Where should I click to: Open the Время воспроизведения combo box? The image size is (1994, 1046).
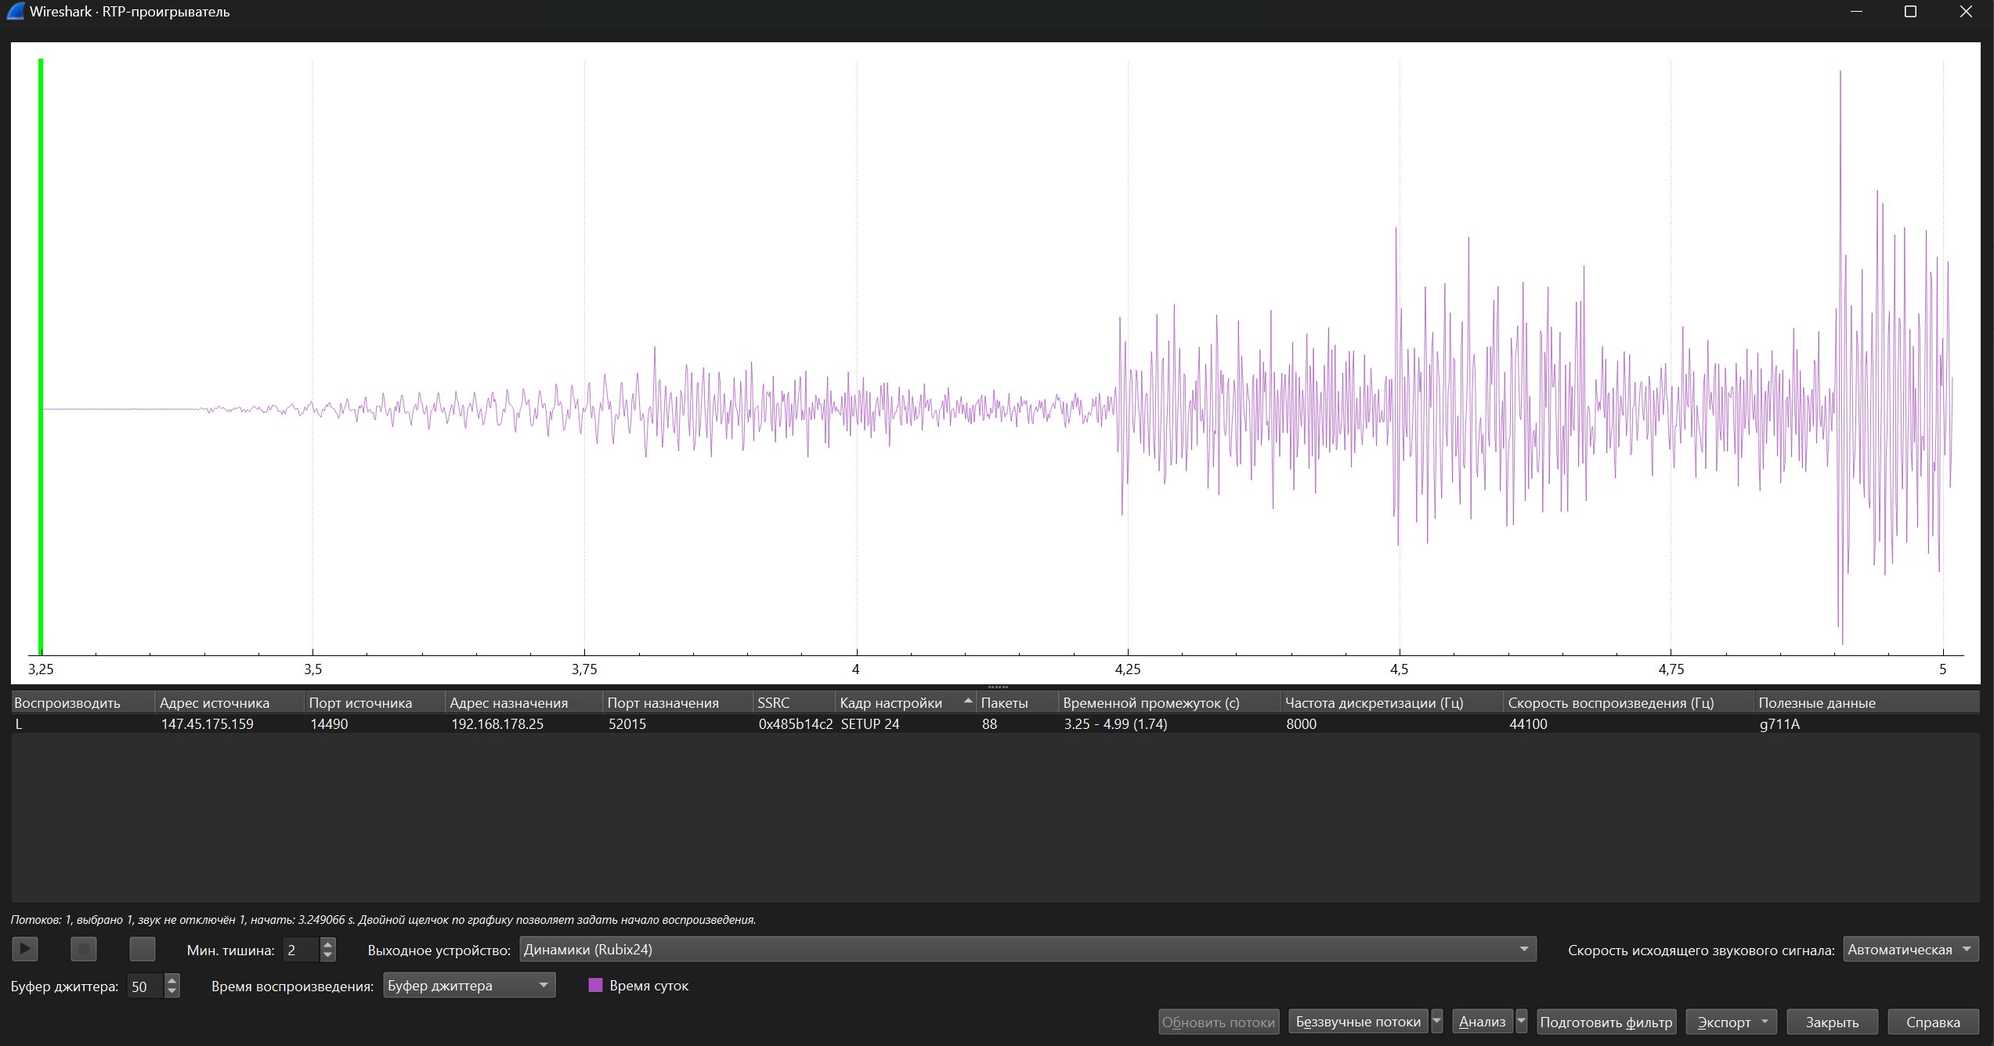(468, 986)
